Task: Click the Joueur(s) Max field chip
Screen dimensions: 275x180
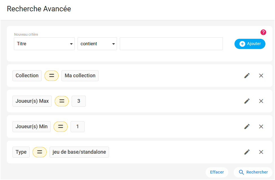Action: tap(32, 101)
